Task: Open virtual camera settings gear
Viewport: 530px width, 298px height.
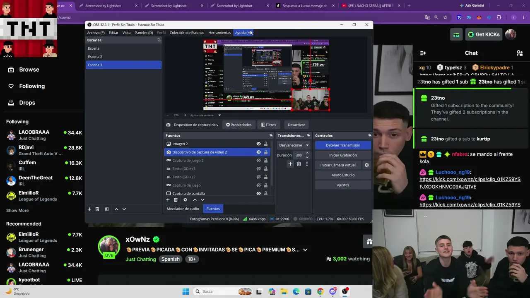Action: 366,165
